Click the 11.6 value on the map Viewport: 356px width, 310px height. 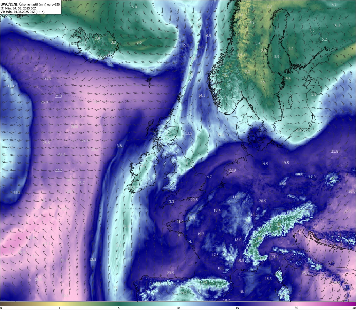click(283, 183)
